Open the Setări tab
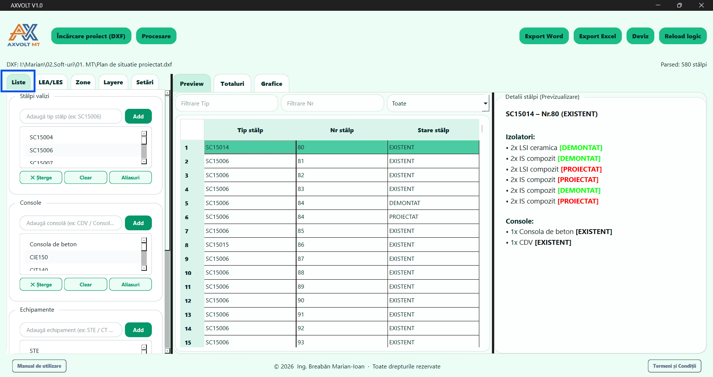713x377 pixels. pyautogui.click(x=145, y=82)
